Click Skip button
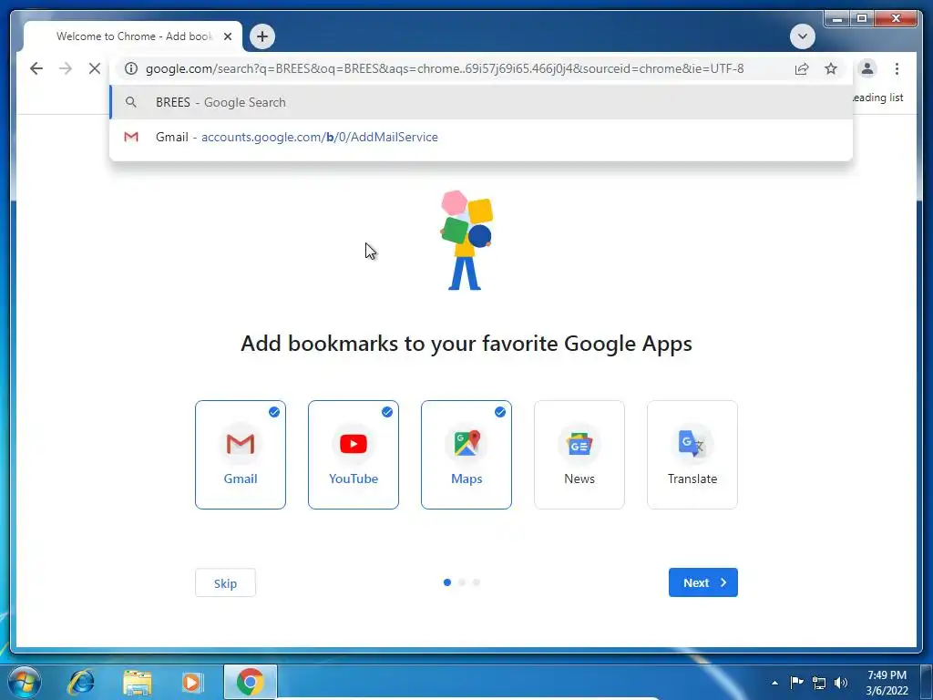 [x=226, y=582]
